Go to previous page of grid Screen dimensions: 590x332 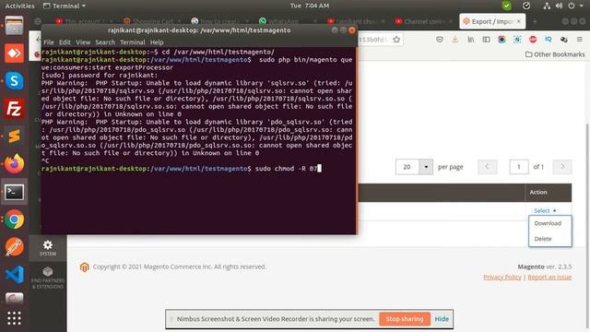point(488,166)
